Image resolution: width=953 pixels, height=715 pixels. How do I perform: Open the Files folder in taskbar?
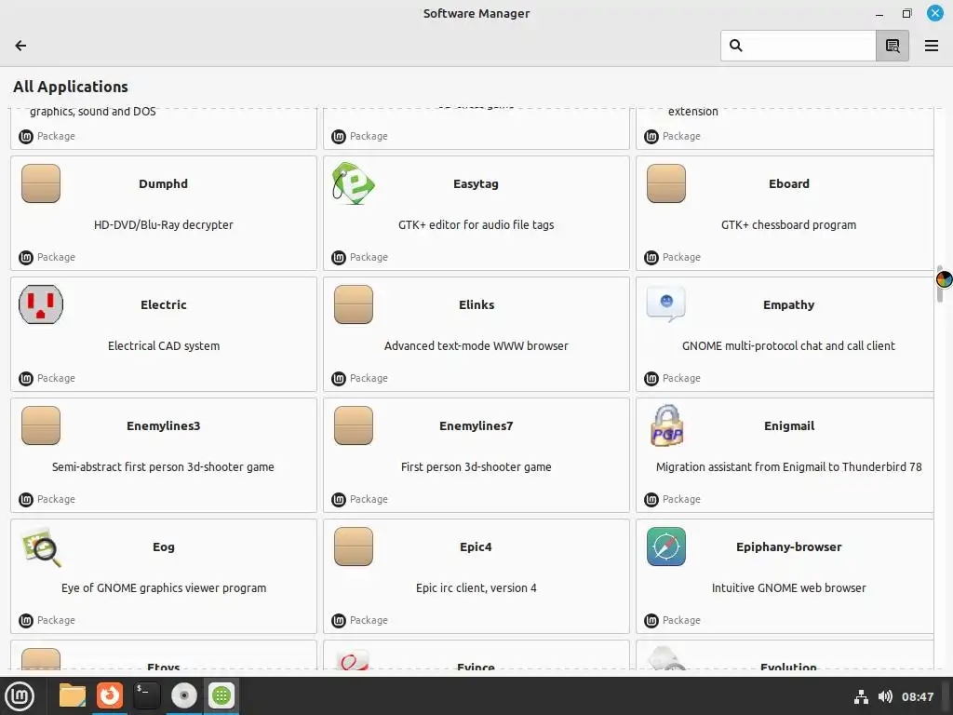click(73, 695)
